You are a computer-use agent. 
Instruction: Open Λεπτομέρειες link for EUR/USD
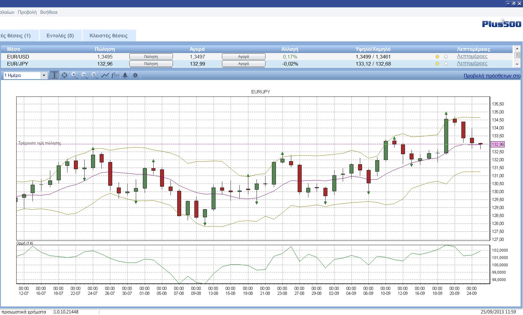click(x=472, y=56)
